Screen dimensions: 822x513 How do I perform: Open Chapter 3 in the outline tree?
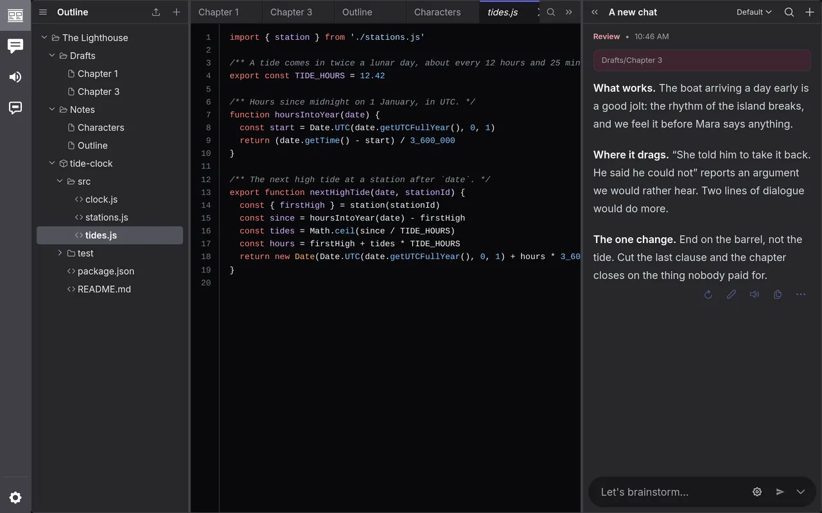click(x=110, y=92)
